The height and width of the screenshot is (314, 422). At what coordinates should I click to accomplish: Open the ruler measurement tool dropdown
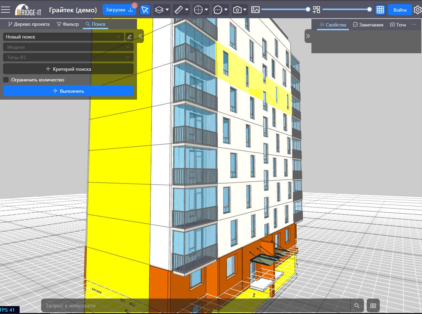point(181,10)
